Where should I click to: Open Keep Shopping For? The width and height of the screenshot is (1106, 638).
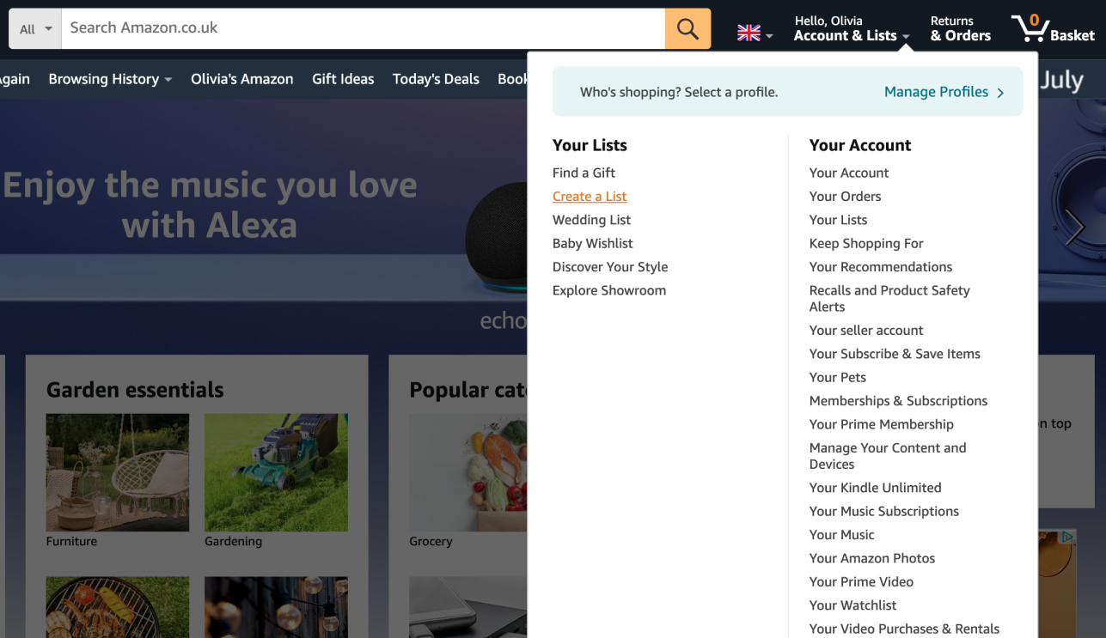pyautogui.click(x=866, y=243)
